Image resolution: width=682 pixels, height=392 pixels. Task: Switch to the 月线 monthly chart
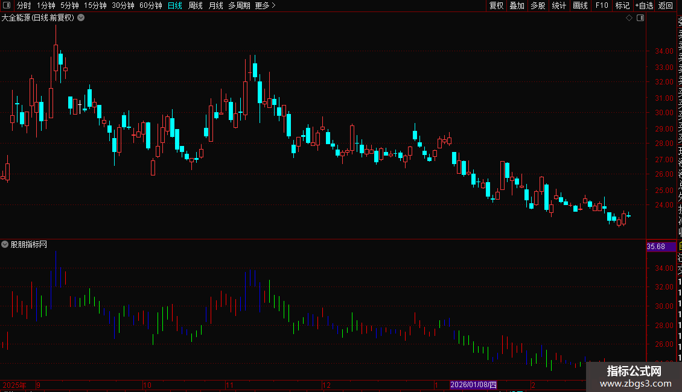(x=215, y=5)
